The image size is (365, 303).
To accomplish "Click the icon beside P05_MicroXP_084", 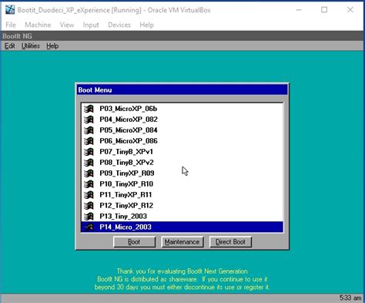I will coord(89,130).
